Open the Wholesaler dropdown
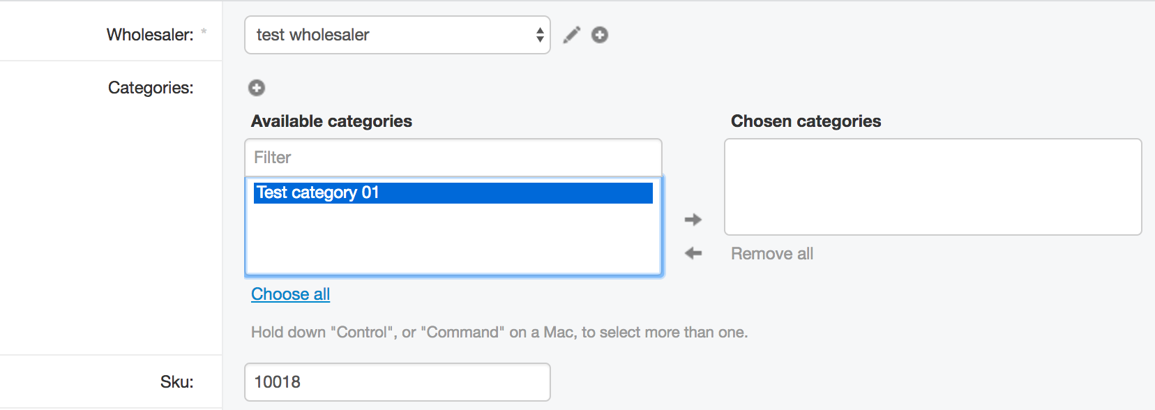The height and width of the screenshot is (410, 1155). tap(398, 35)
